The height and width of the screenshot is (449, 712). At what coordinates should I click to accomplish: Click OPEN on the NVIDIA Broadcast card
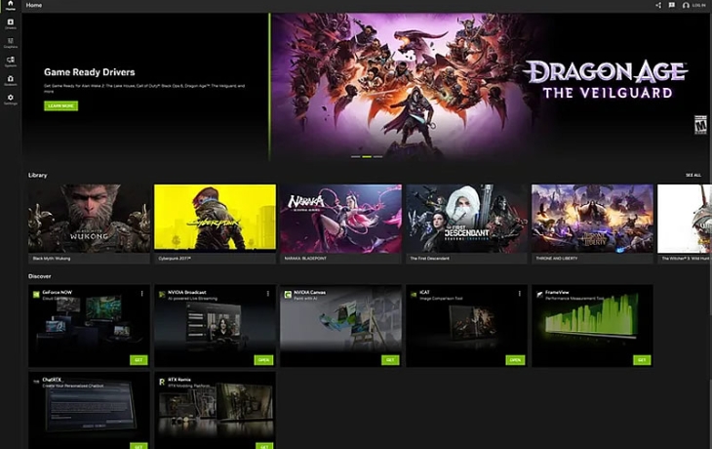(263, 360)
